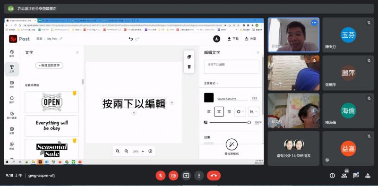Click the Windows Start button
378x186 pixels.
tap(7, 162)
